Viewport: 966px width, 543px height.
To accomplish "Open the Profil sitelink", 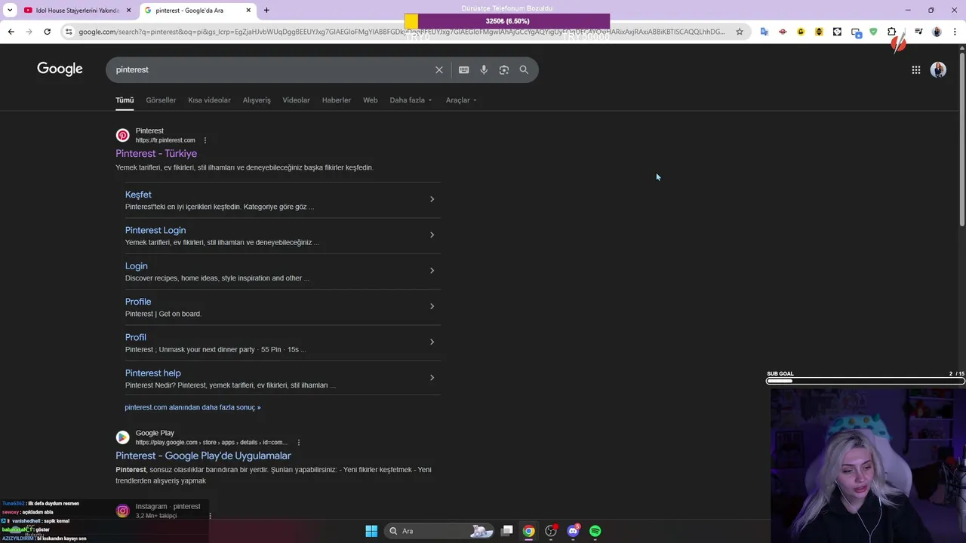I will point(136,337).
